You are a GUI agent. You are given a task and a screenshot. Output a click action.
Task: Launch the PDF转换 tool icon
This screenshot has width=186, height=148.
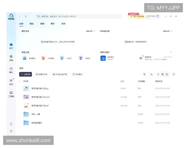pos(43,58)
